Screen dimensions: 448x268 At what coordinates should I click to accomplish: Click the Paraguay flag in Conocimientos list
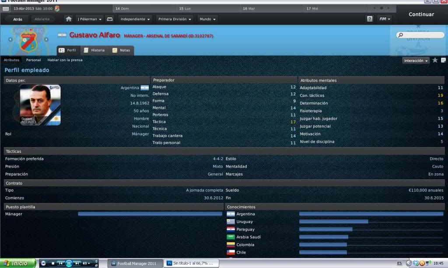(x=231, y=230)
